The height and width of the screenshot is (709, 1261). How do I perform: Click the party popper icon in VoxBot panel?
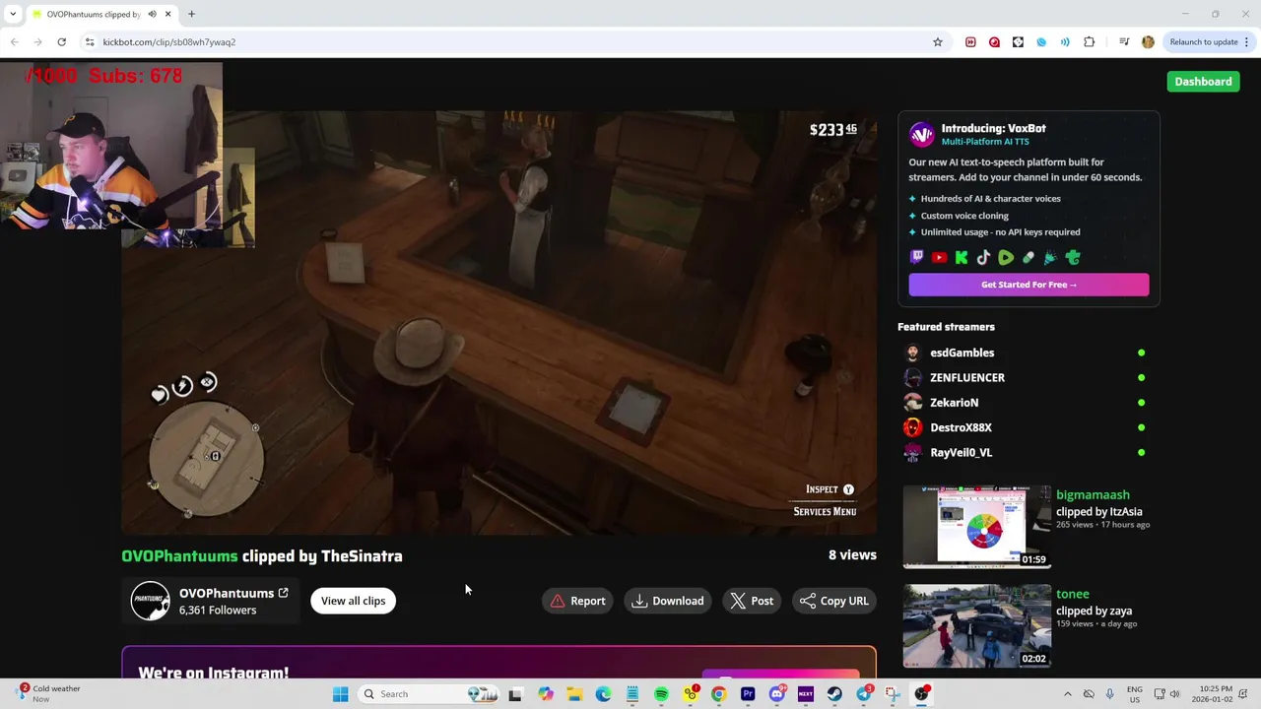coord(1050,257)
